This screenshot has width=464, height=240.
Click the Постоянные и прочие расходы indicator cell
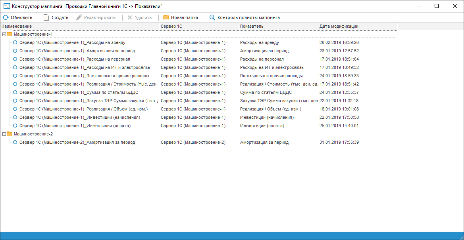point(271,76)
